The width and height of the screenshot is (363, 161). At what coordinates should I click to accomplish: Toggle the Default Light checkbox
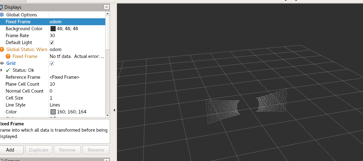click(52, 43)
